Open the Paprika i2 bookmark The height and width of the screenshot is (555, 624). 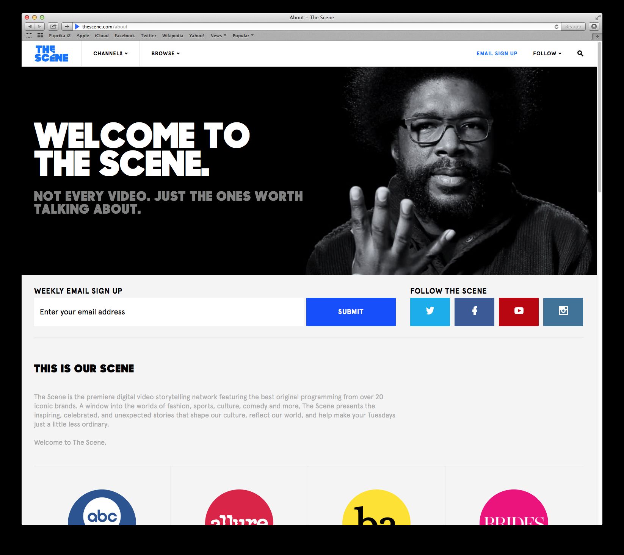[60, 36]
